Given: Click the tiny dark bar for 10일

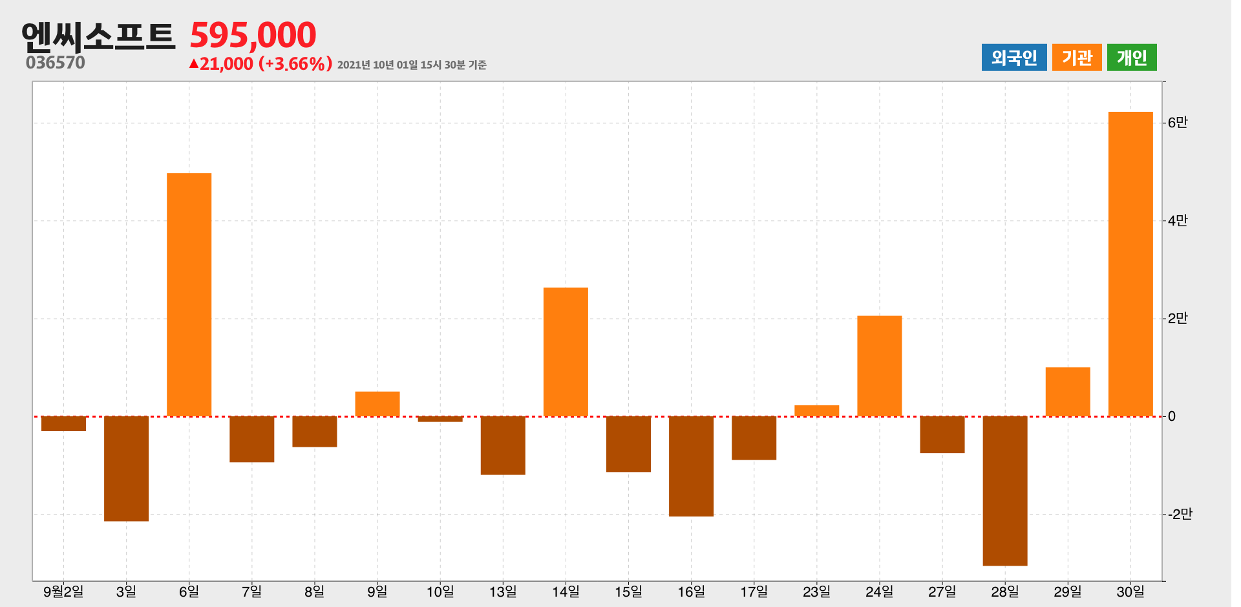Looking at the screenshot, I should pos(440,420).
